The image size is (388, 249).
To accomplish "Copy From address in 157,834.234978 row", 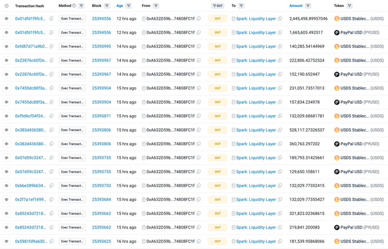I will (198, 102).
